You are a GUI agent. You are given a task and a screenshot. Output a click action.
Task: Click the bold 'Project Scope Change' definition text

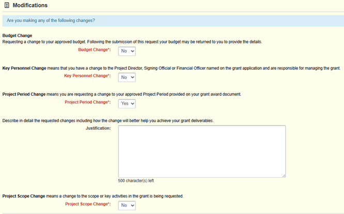pyautogui.click(x=24, y=196)
